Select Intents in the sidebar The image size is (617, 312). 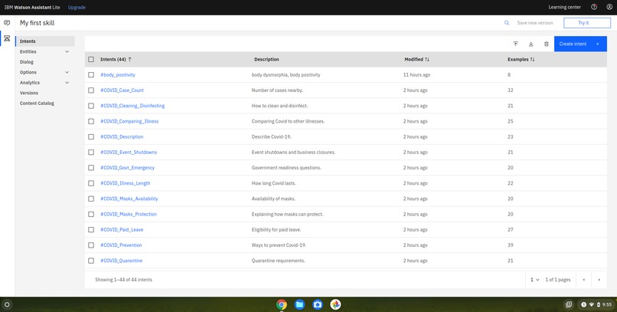[45, 41]
